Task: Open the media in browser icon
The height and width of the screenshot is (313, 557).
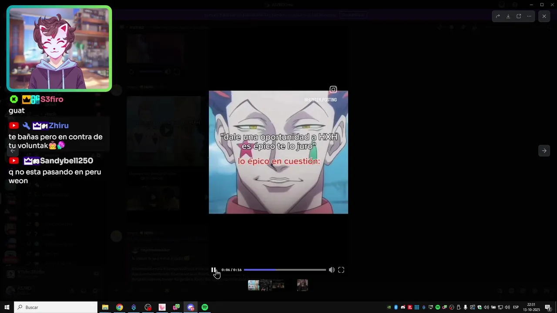Action: [519, 16]
